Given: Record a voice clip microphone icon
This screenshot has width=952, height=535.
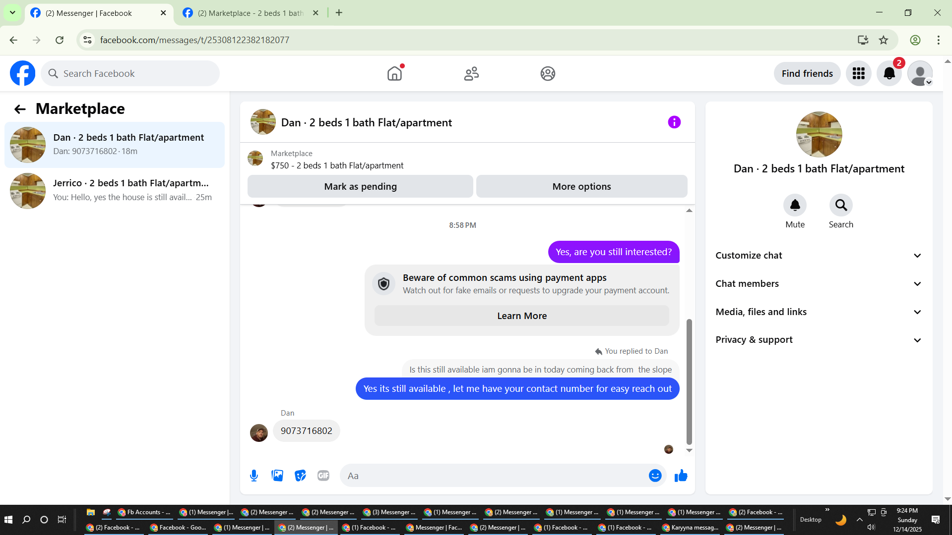Looking at the screenshot, I should point(254,476).
